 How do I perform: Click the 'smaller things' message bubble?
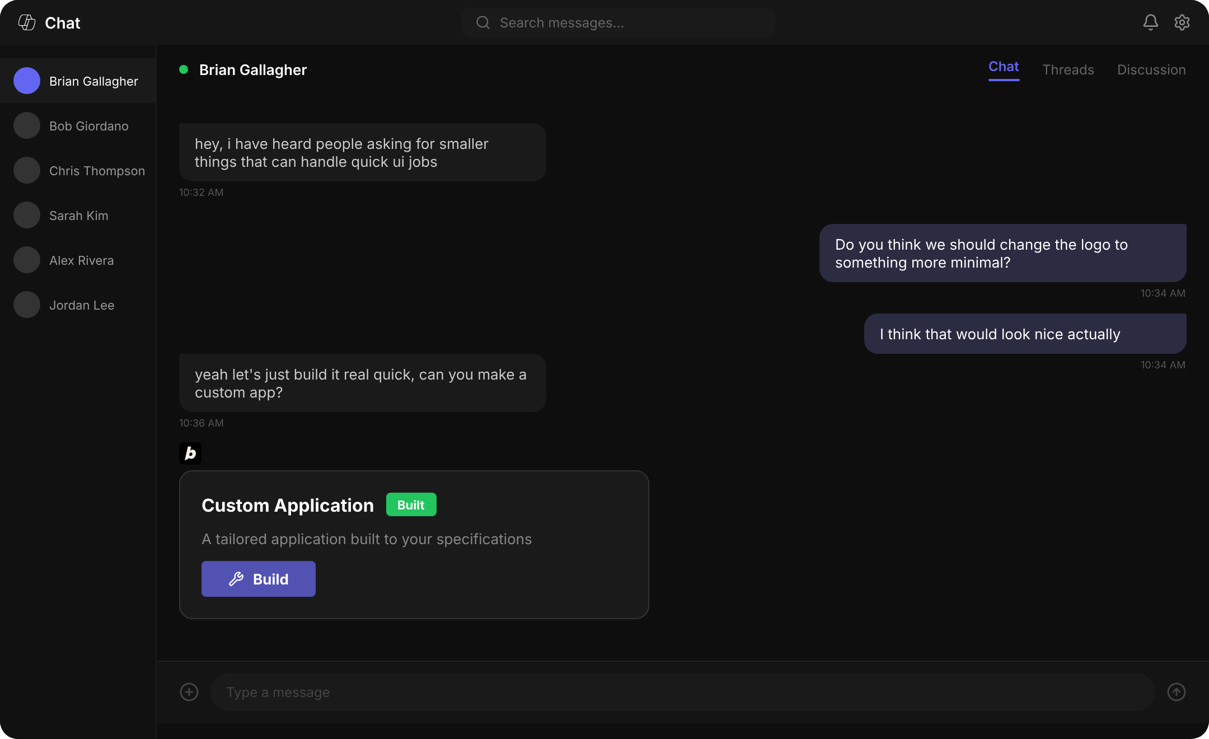363,152
